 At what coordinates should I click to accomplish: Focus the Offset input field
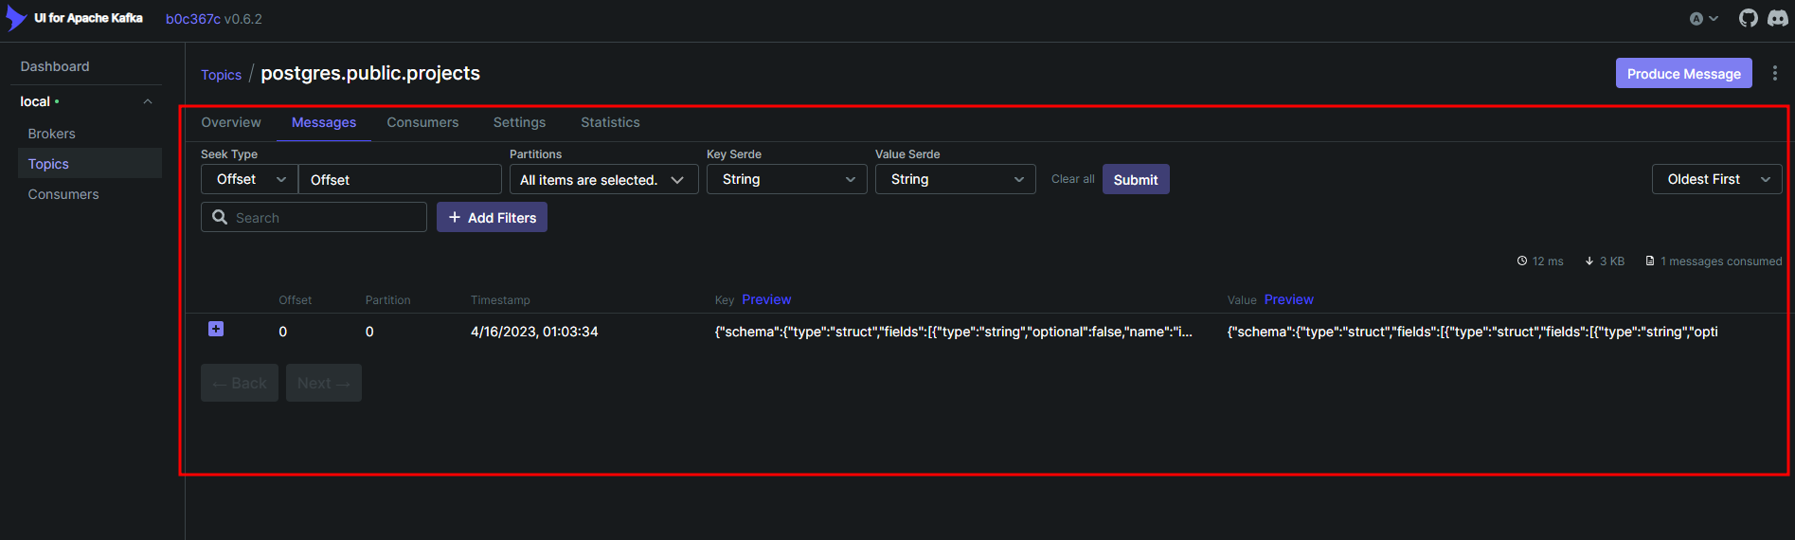[400, 179]
